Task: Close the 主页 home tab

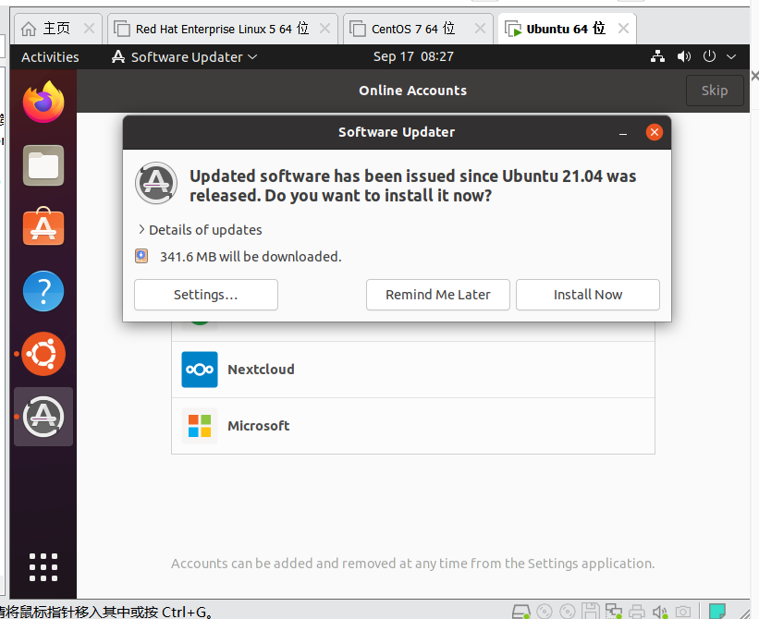Action: [x=89, y=29]
